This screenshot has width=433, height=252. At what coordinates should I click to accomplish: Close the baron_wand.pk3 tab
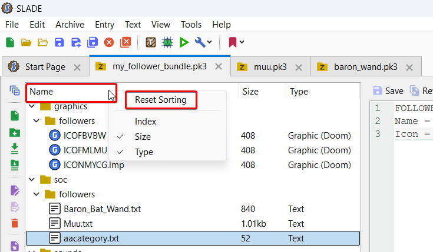pos(409,68)
